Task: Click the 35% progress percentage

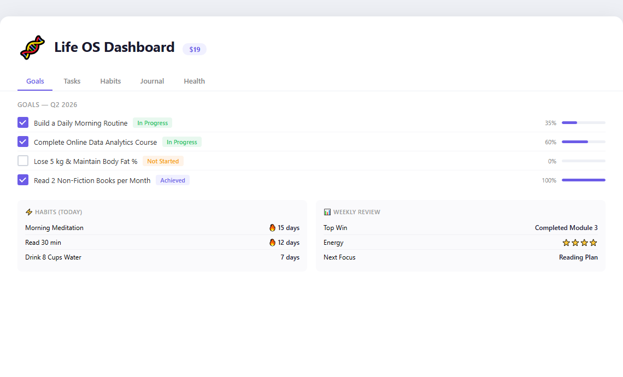Action: [x=551, y=123]
